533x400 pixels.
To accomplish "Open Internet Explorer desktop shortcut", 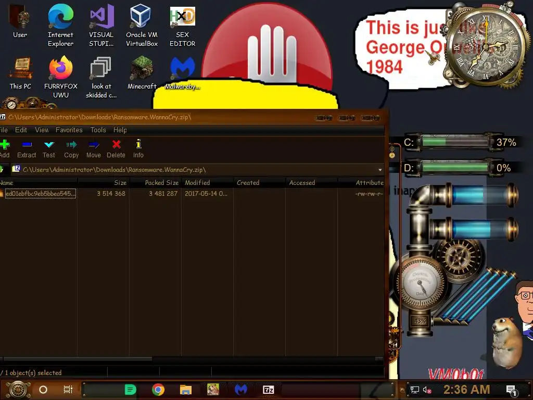I will [60, 25].
